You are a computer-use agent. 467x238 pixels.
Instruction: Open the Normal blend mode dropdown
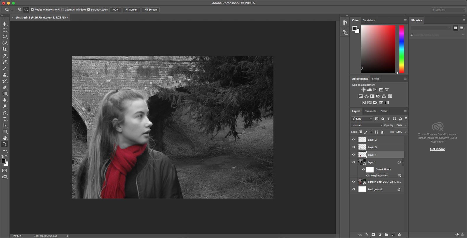[367, 125]
